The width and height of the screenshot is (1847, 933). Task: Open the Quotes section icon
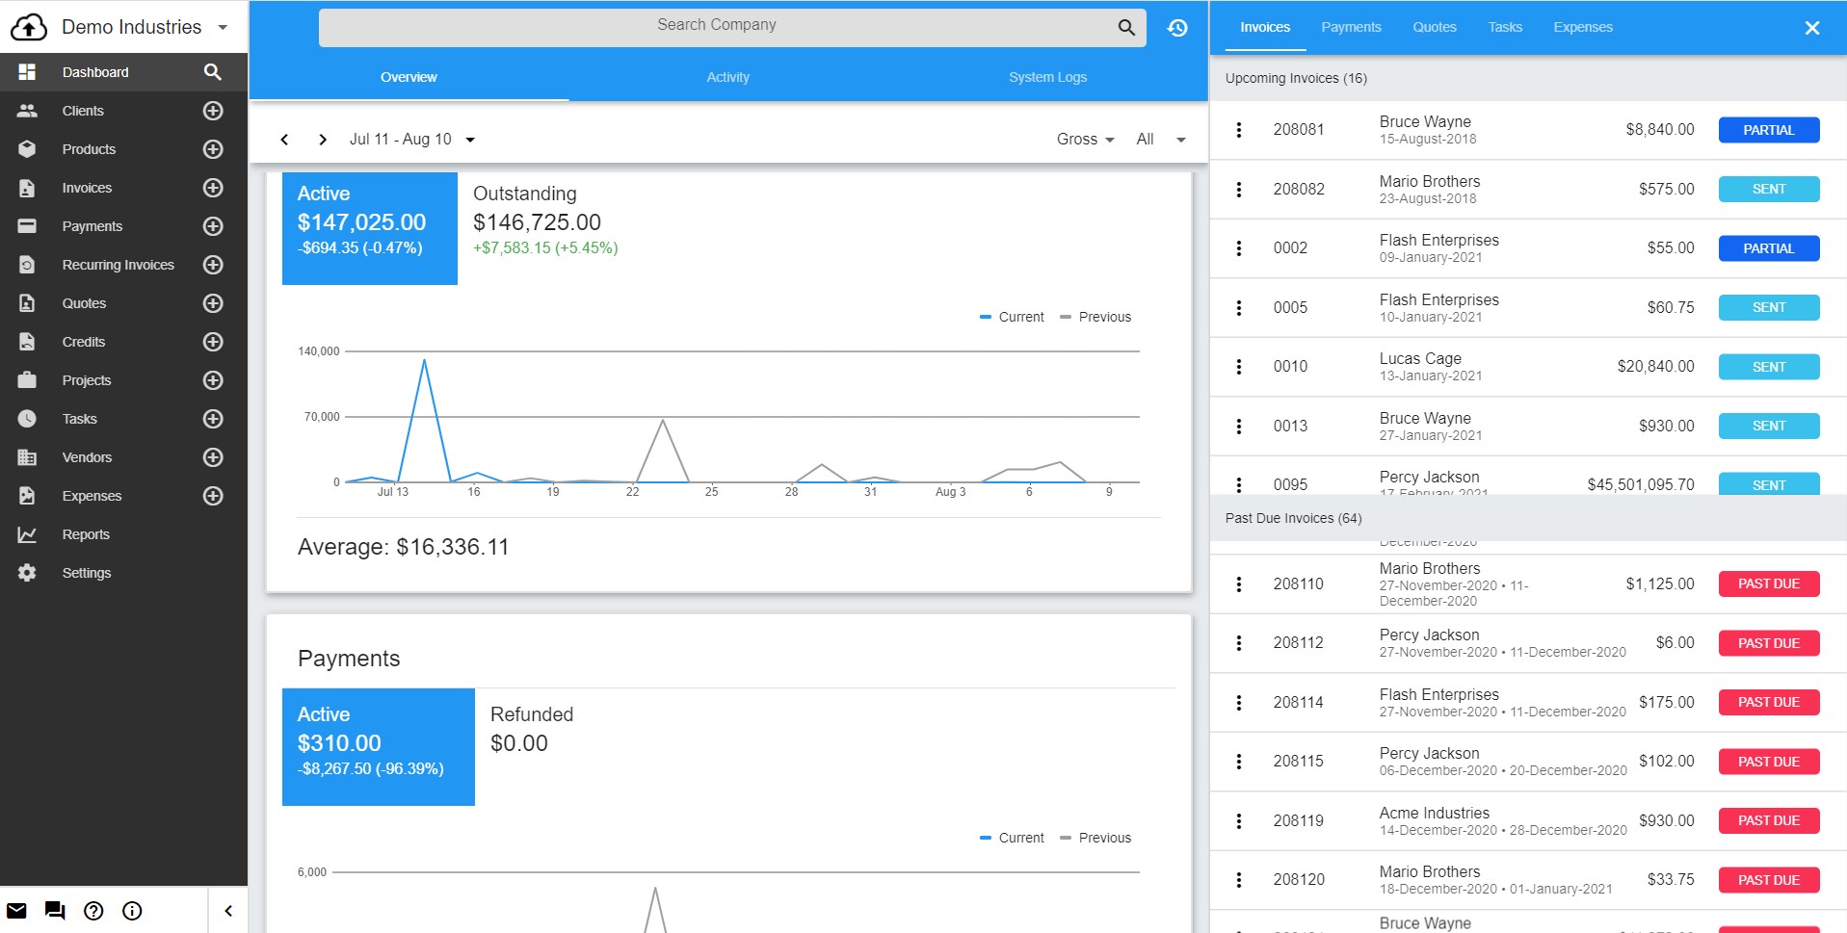coord(28,303)
